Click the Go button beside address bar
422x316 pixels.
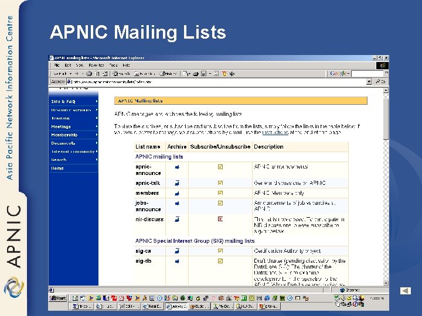pos(380,81)
